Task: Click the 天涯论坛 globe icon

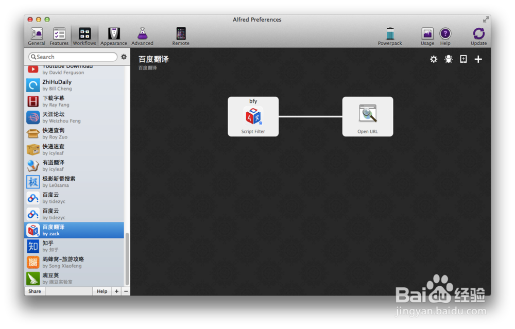Action: [x=33, y=117]
